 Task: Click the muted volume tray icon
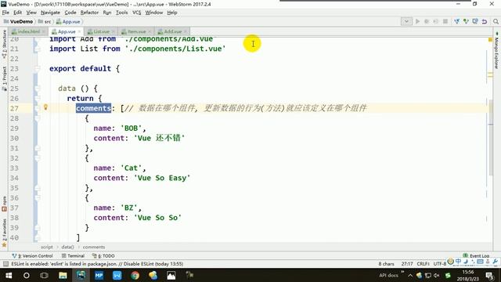[x=437, y=275]
